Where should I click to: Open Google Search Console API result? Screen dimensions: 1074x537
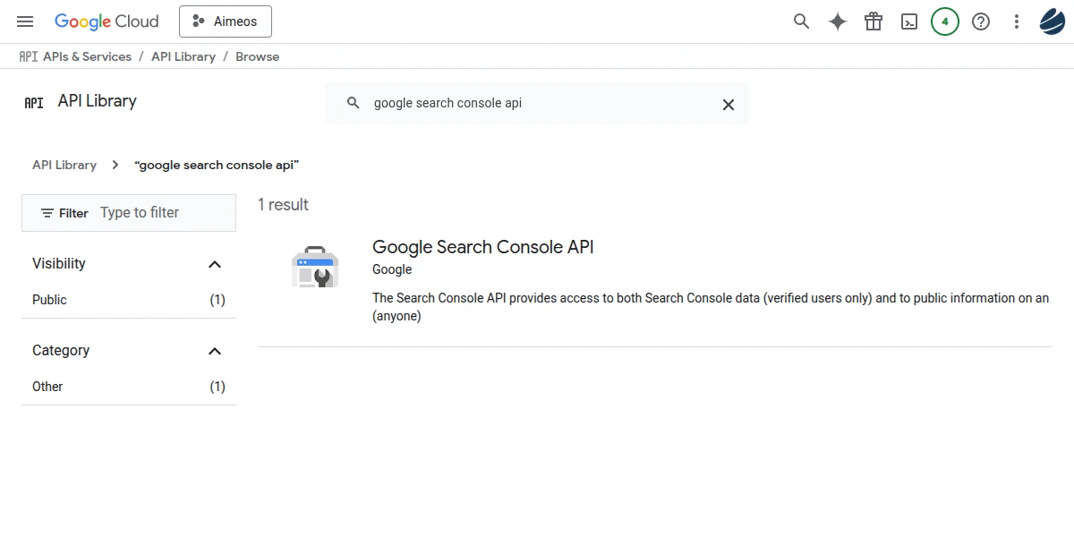[x=483, y=247]
